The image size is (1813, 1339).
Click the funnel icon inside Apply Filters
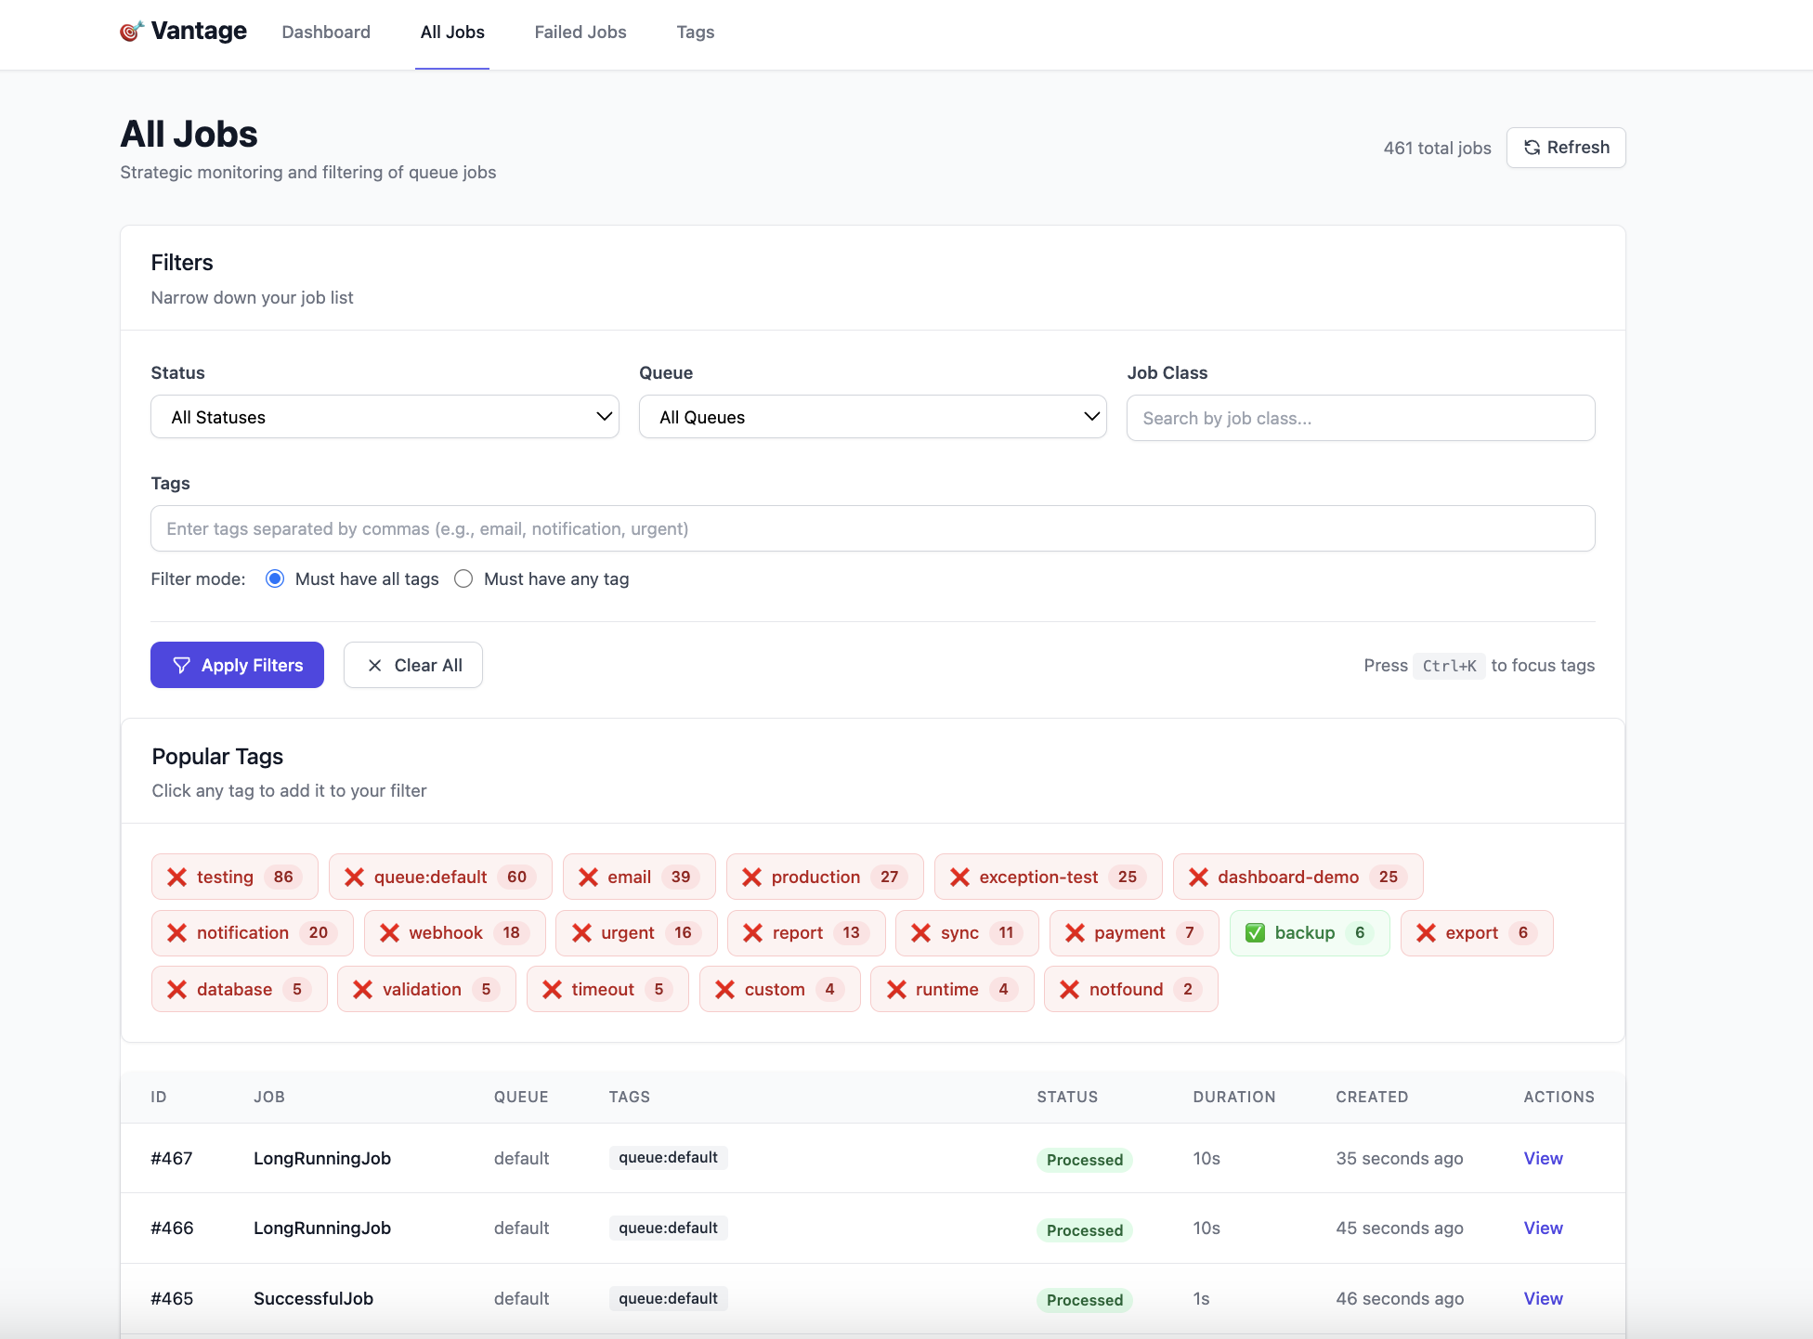(x=180, y=665)
